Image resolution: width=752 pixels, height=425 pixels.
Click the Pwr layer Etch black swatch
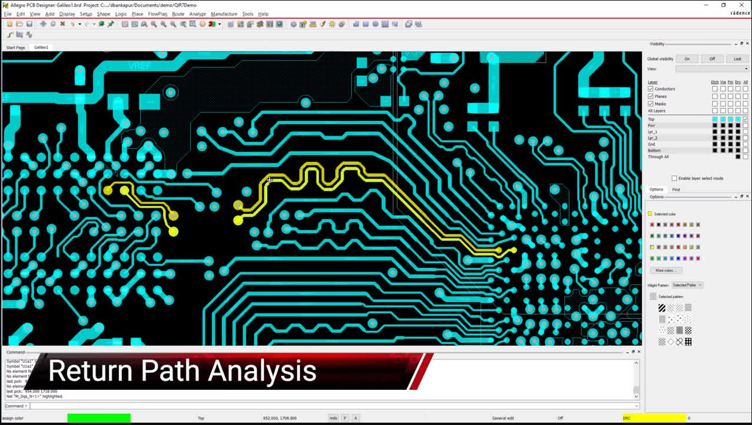[714, 125]
